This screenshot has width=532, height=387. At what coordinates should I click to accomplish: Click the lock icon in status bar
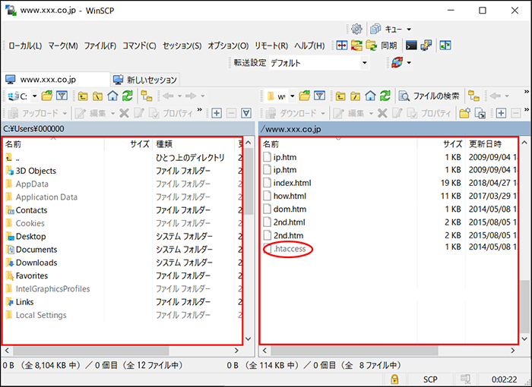click(x=395, y=378)
